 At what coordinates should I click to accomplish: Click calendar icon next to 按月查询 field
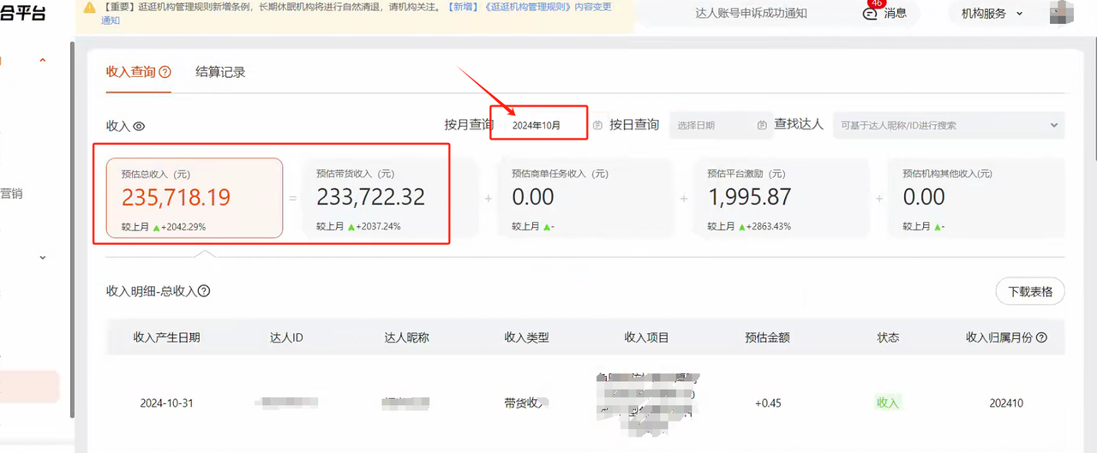click(597, 125)
